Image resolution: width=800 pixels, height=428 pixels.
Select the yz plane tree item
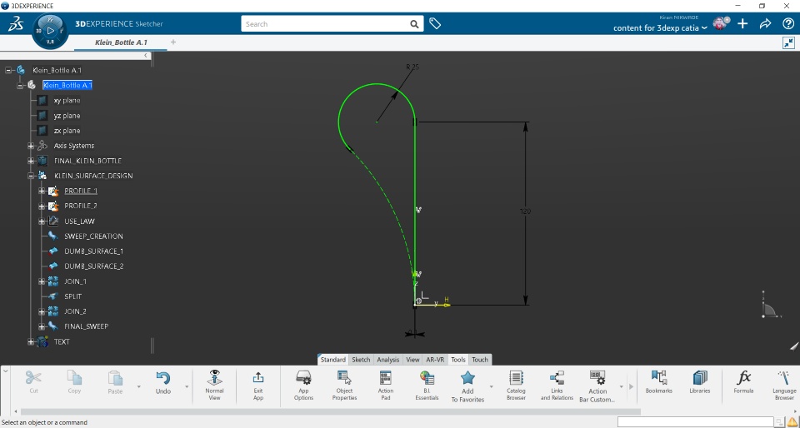[x=67, y=116]
